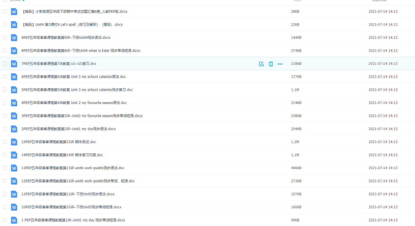
Task: Open 6PEP Unit 3 my school calendar语法.doc
Action: tap(74, 77)
